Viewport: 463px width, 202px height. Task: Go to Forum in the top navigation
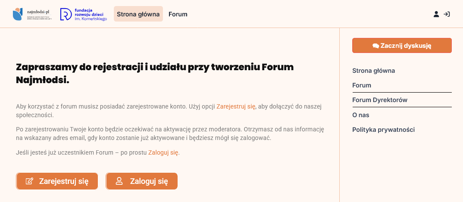point(178,14)
